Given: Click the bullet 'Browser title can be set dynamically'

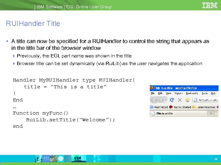Looking at the screenshot, I should [109, 64].
